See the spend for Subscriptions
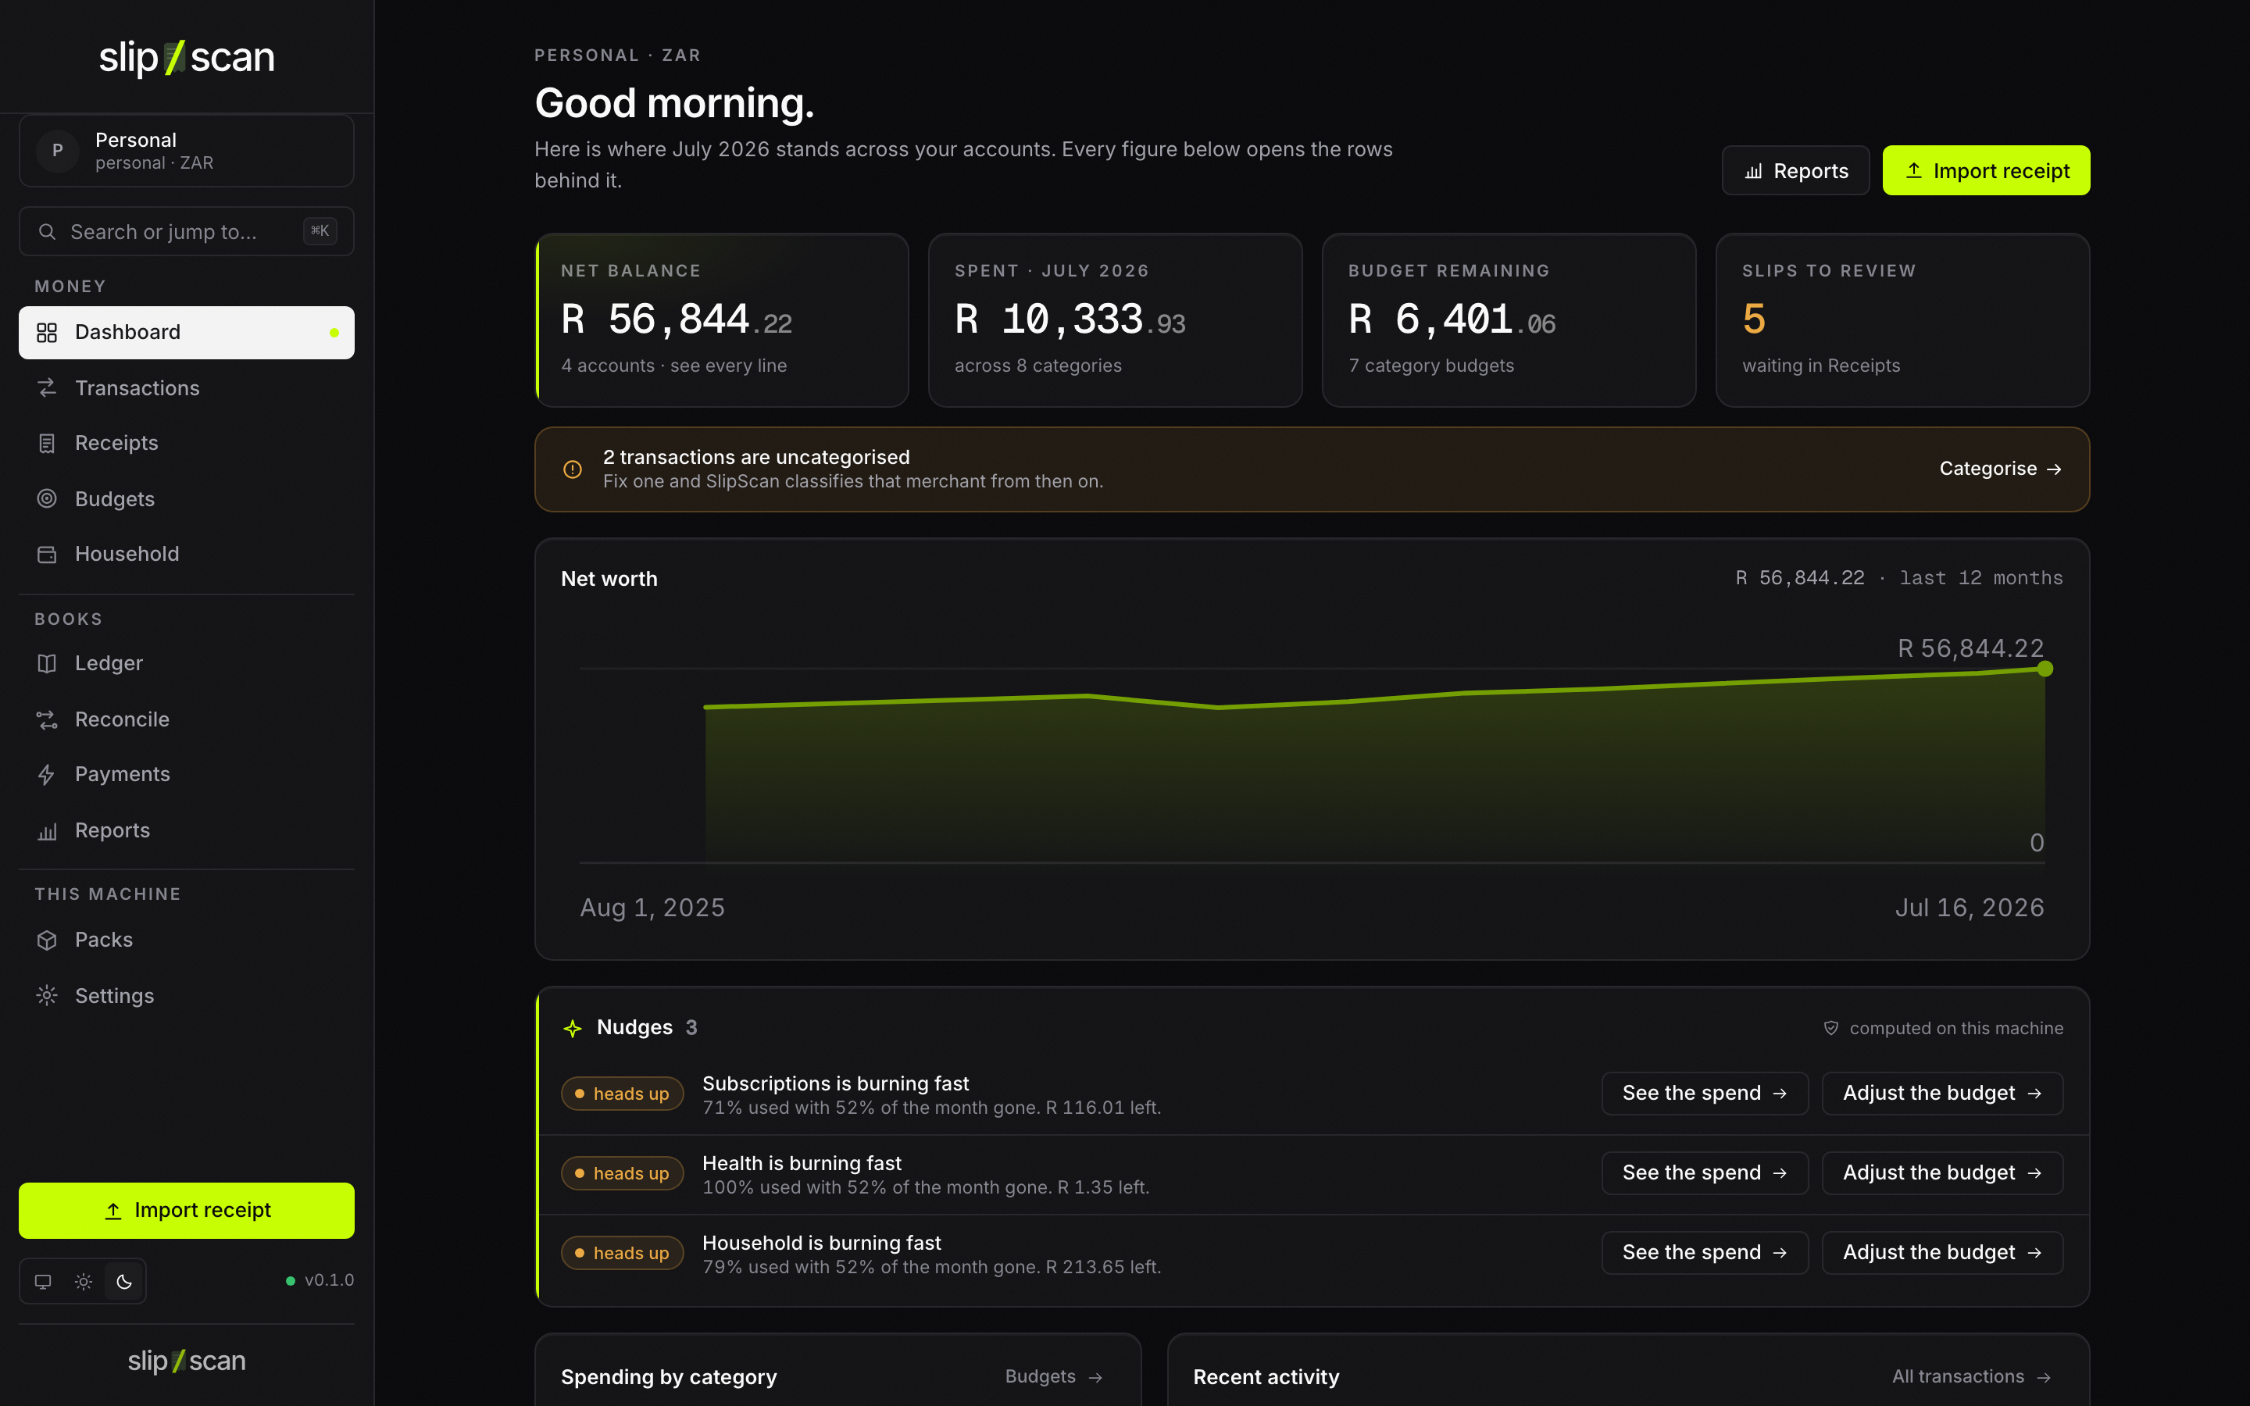This screenshot has width=2250, height=1406. (1704, 1094)
